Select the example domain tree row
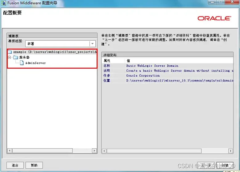The image size is (240, 172). [x=52, y=52]
